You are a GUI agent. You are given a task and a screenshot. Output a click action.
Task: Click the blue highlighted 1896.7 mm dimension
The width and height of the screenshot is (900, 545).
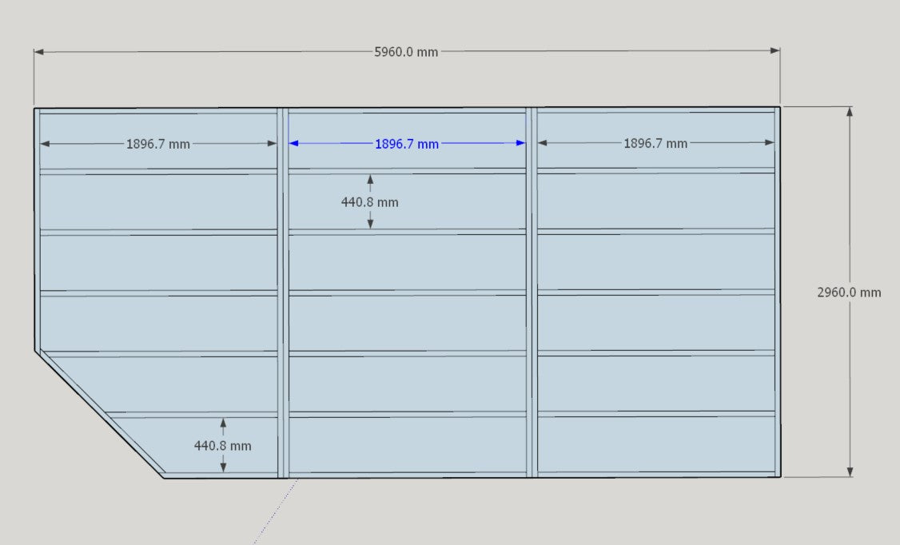coord(406,144)
